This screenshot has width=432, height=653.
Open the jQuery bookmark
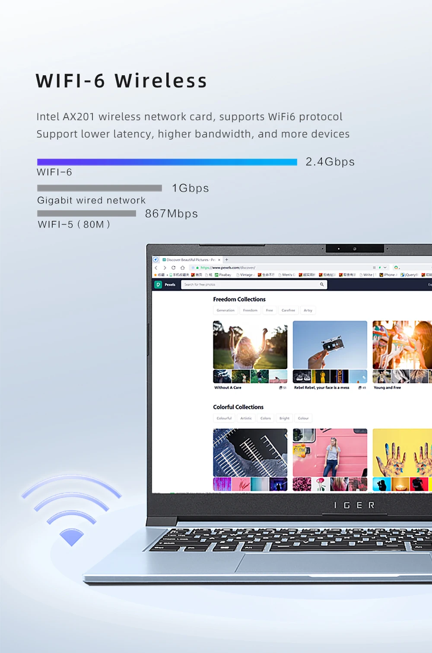[x=409, y=275]
